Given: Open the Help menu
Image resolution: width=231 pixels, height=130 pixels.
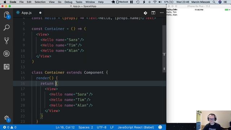Looking at the screenshot, I should tap(101, 2).
